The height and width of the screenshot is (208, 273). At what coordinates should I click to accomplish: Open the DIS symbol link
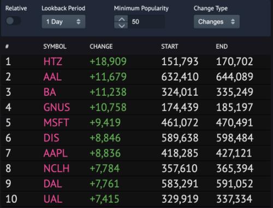click(x=51, y=138)
